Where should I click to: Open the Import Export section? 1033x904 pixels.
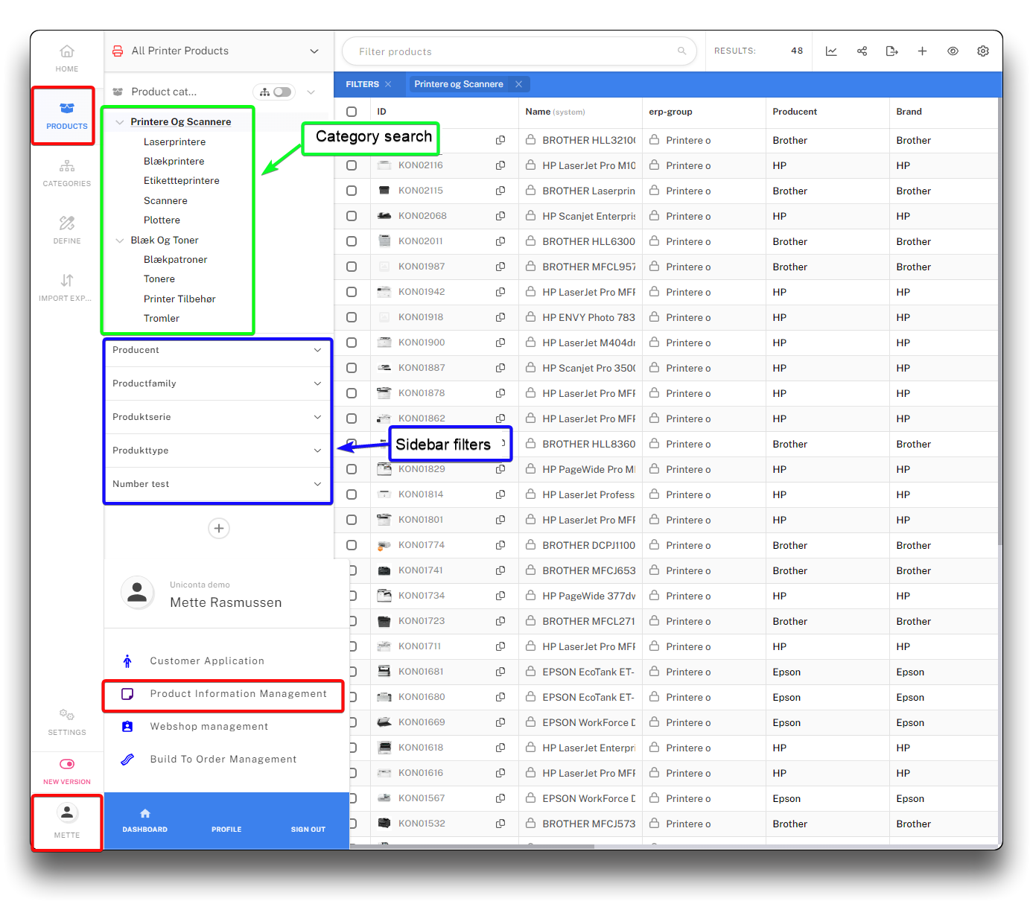click(x=67, y=287)
